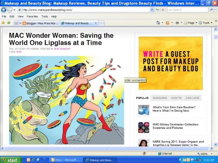The height and width of the screenshot is (163, 218).
Task: Click the eyeshadow swatches thumbnail
Action: pos(144,128)
